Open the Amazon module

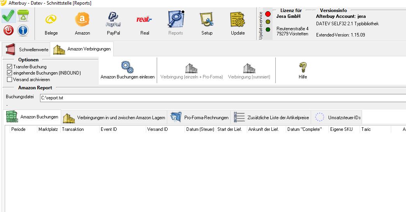pos(82,24)
